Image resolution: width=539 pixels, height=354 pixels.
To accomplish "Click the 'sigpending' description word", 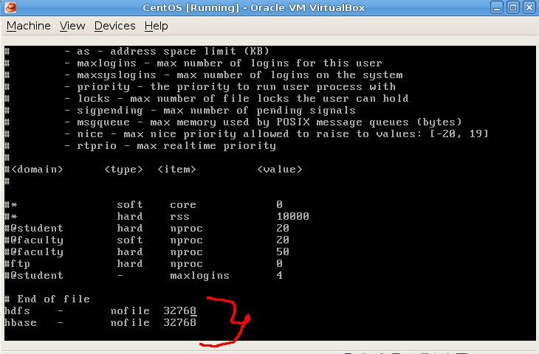I will [x=110, y=111].
